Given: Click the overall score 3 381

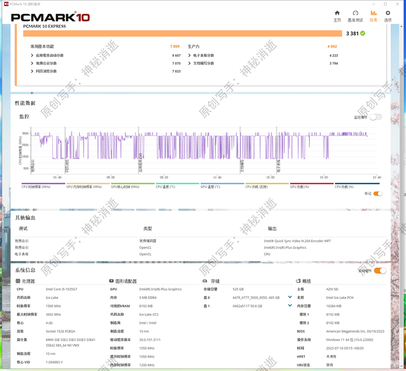Looking at the screenshot, I should [x=352, y=33].
